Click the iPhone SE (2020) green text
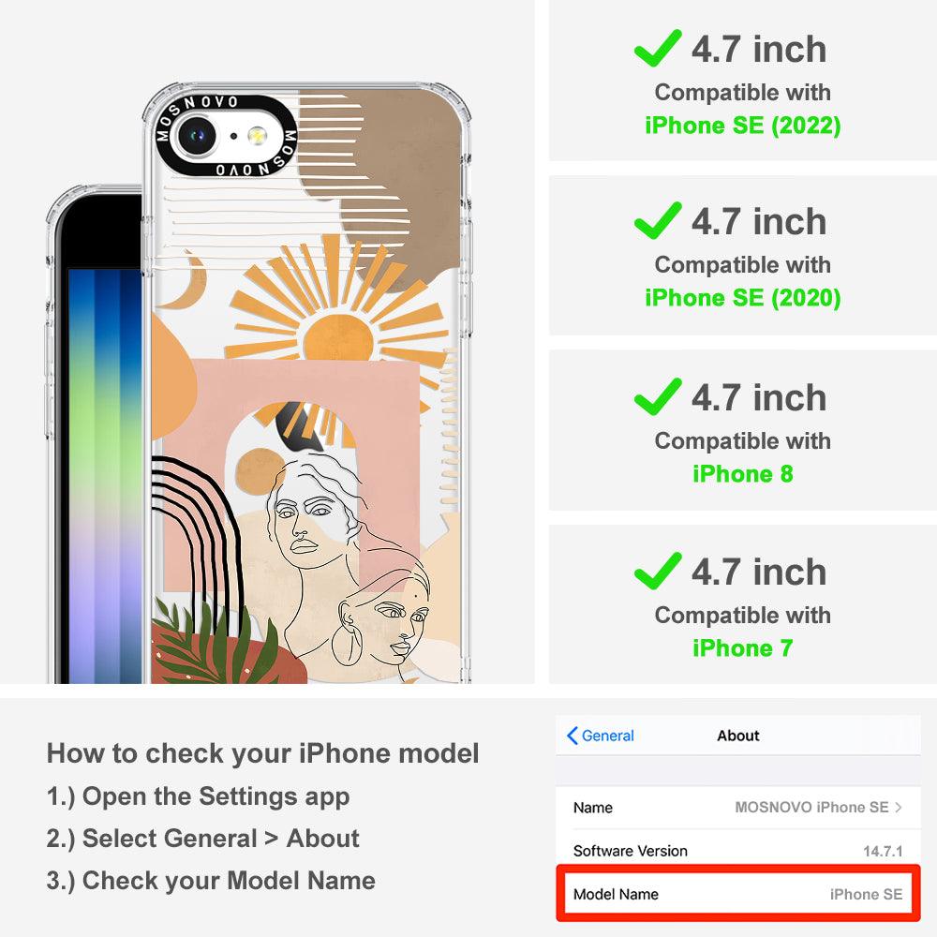 (743, 298)
